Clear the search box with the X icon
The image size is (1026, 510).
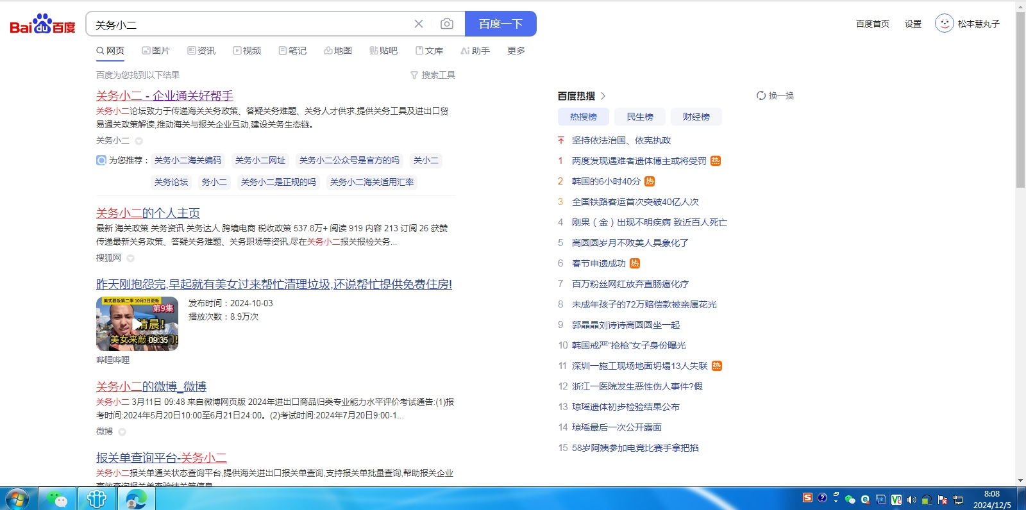coord(419,24)
